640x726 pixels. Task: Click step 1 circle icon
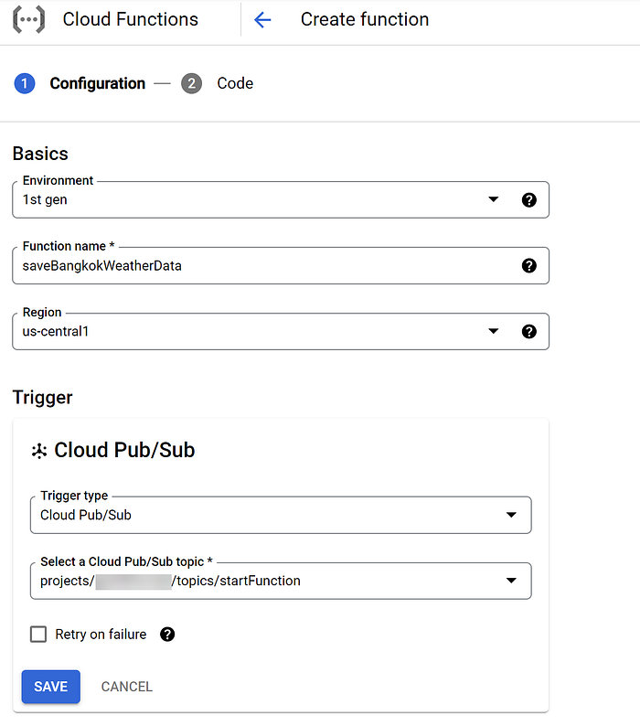[25, 84]
